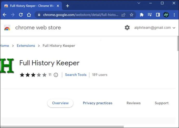
Task: Close the Full History Keeper tab
Action: 58,6
